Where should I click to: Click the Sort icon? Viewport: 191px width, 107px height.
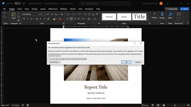(93, 14)
